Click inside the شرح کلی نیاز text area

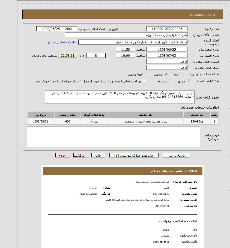tap(120, 97)
